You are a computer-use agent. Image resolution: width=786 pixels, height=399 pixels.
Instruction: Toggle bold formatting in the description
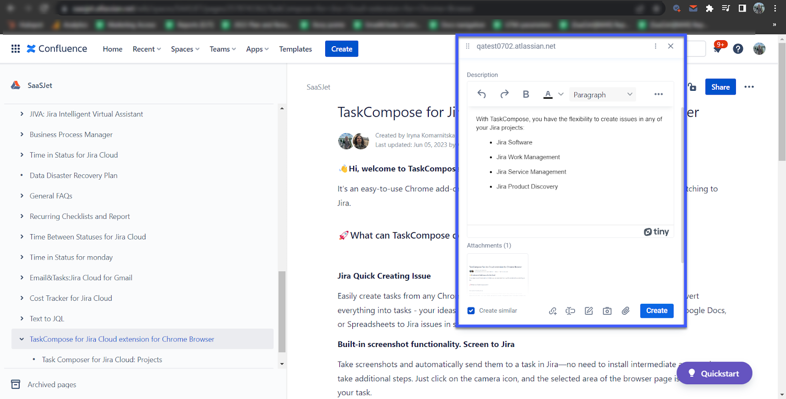pyautogui.click(x=526, y=94)
